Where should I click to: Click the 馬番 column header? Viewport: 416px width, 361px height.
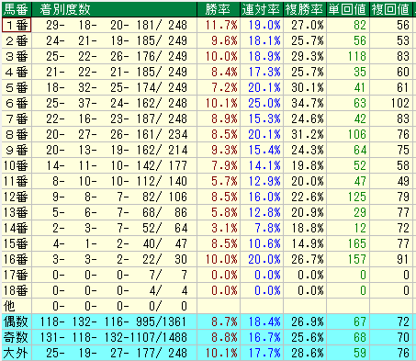coord(17,9)
